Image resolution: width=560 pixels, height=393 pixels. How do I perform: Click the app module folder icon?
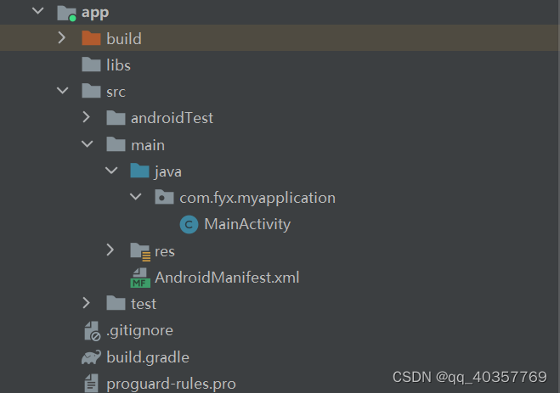click(x=67, y=14)
